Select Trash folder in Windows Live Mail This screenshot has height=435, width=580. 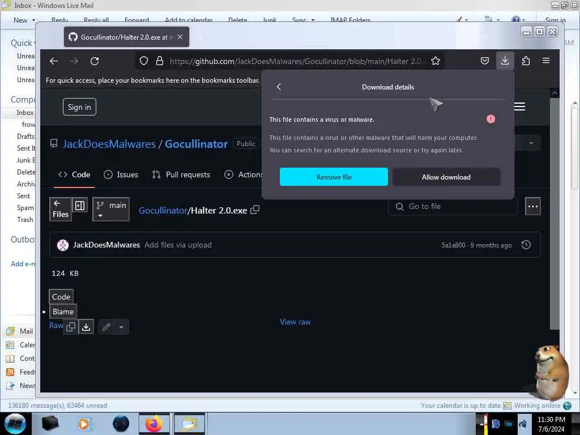(x=25, y=219)
